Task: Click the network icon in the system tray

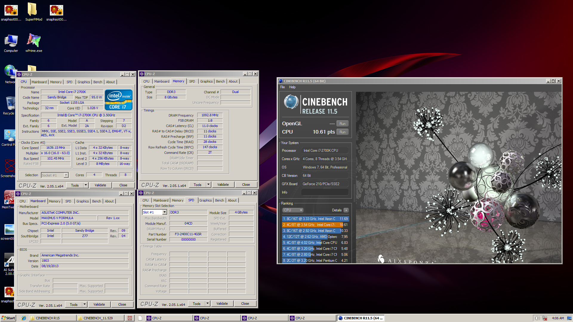Action: (x=545, y=318)
